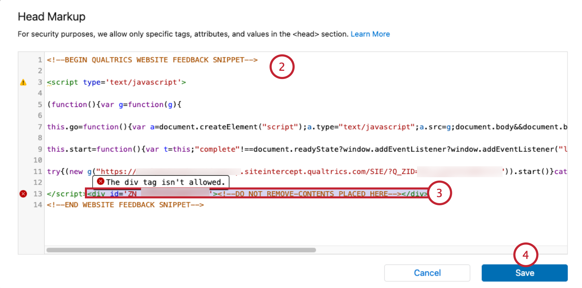Click the line starting with (function(){var g=function(g){

point(114,105)
